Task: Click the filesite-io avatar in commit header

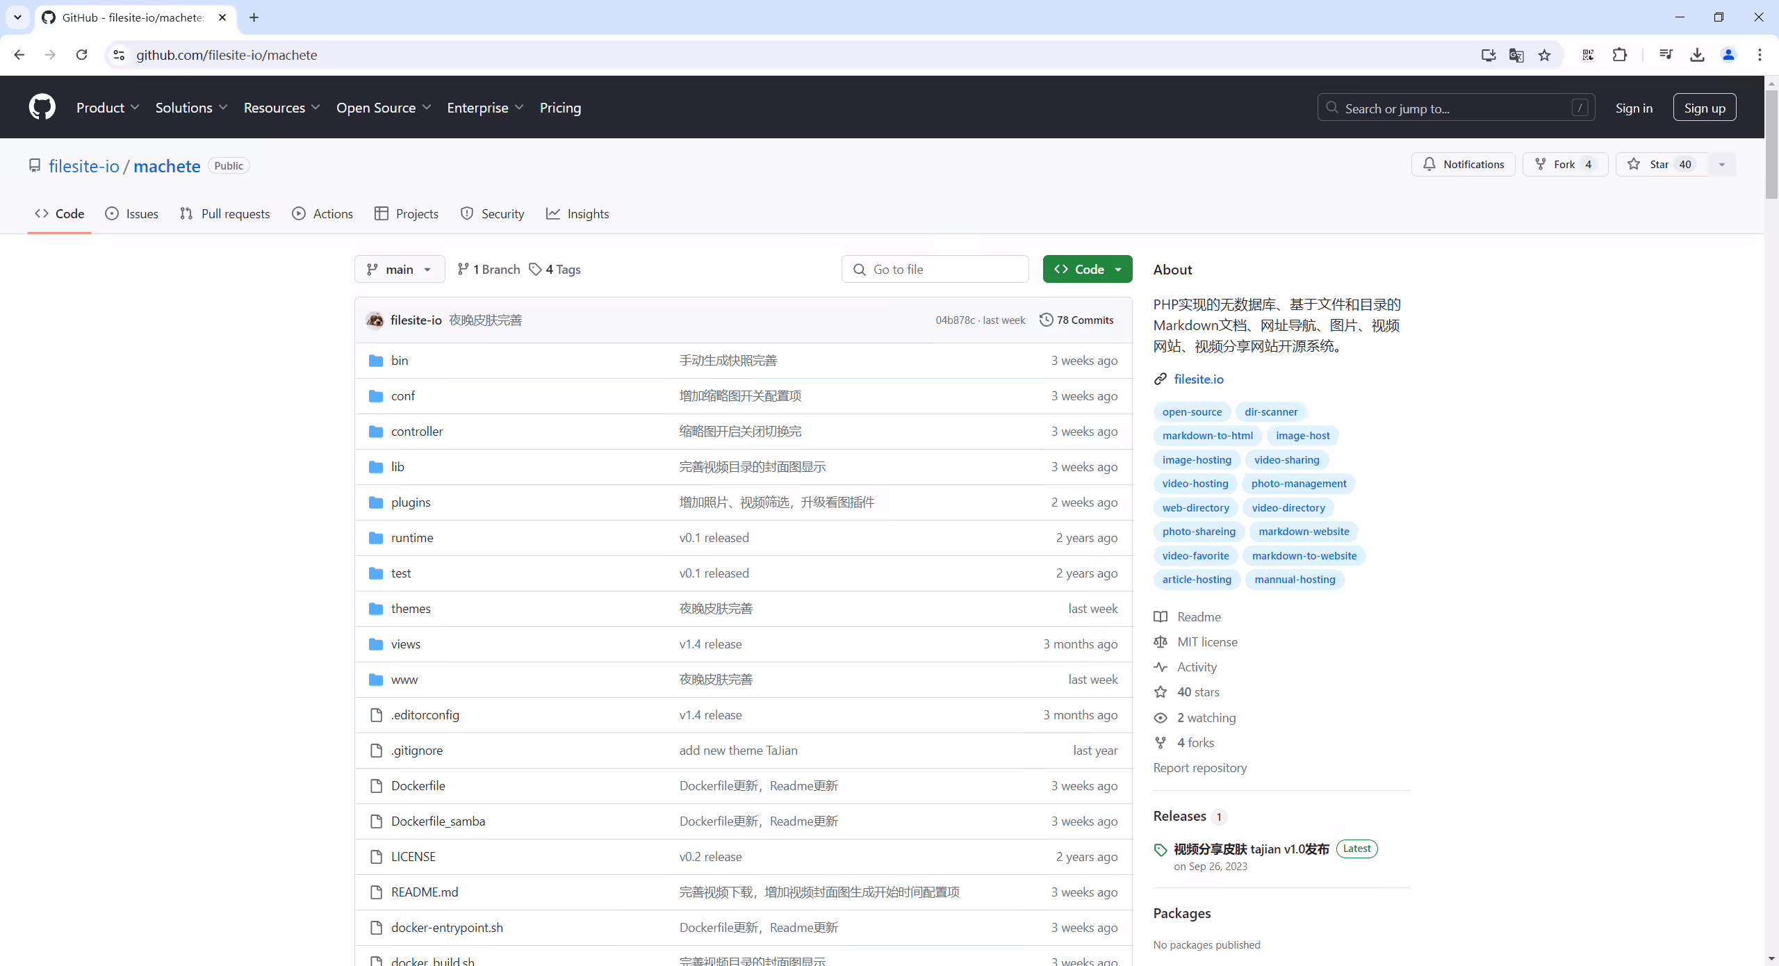Action: coord(375,320)
